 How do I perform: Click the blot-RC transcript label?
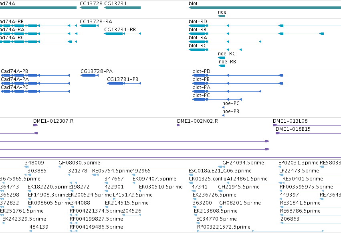(198, 46)
